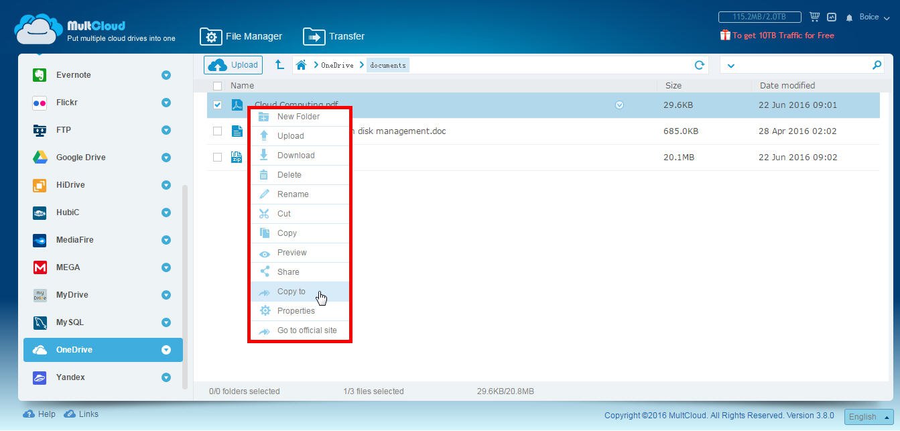Click the OneDrive breadcrumb segment
This screenshot has height=431, width=900.
click(337, 65)
